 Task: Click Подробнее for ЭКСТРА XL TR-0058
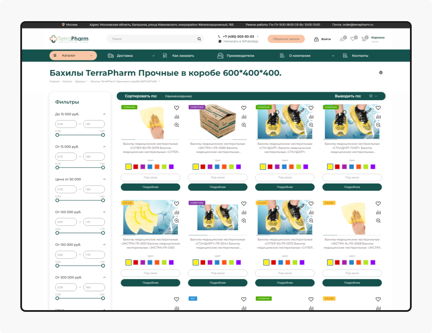tap(352, 282)
